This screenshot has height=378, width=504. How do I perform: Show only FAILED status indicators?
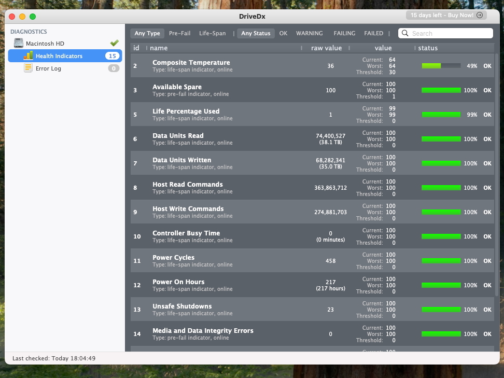point(373,33)
